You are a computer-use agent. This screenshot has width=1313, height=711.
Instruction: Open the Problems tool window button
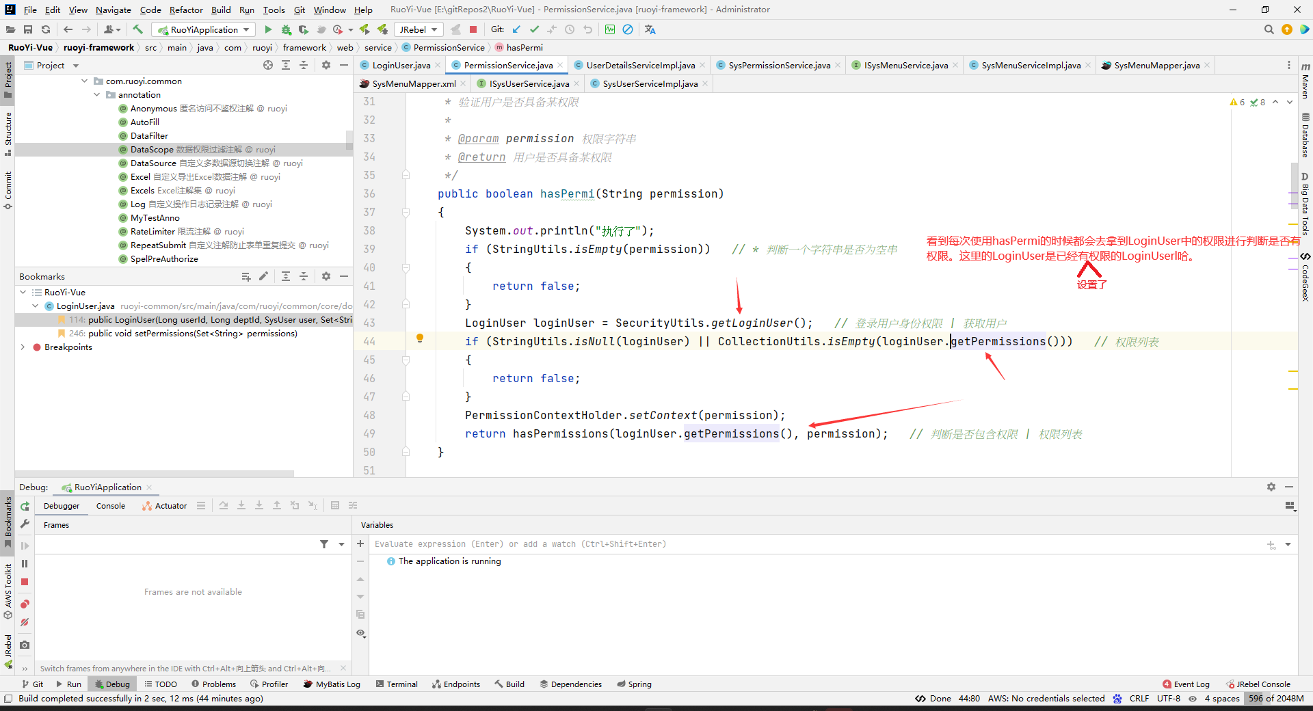coord(213,684)
